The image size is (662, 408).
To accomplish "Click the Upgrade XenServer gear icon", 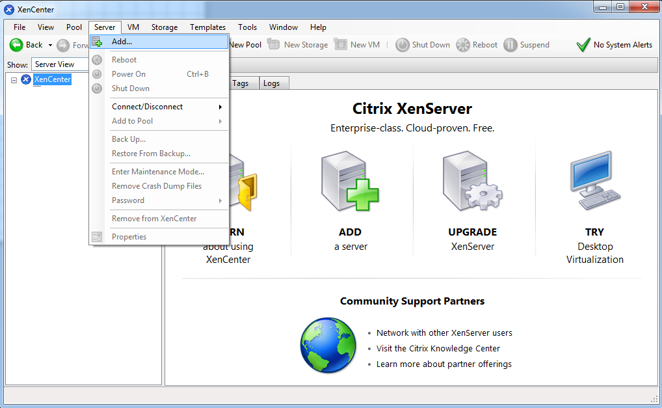I will [472, 183].
